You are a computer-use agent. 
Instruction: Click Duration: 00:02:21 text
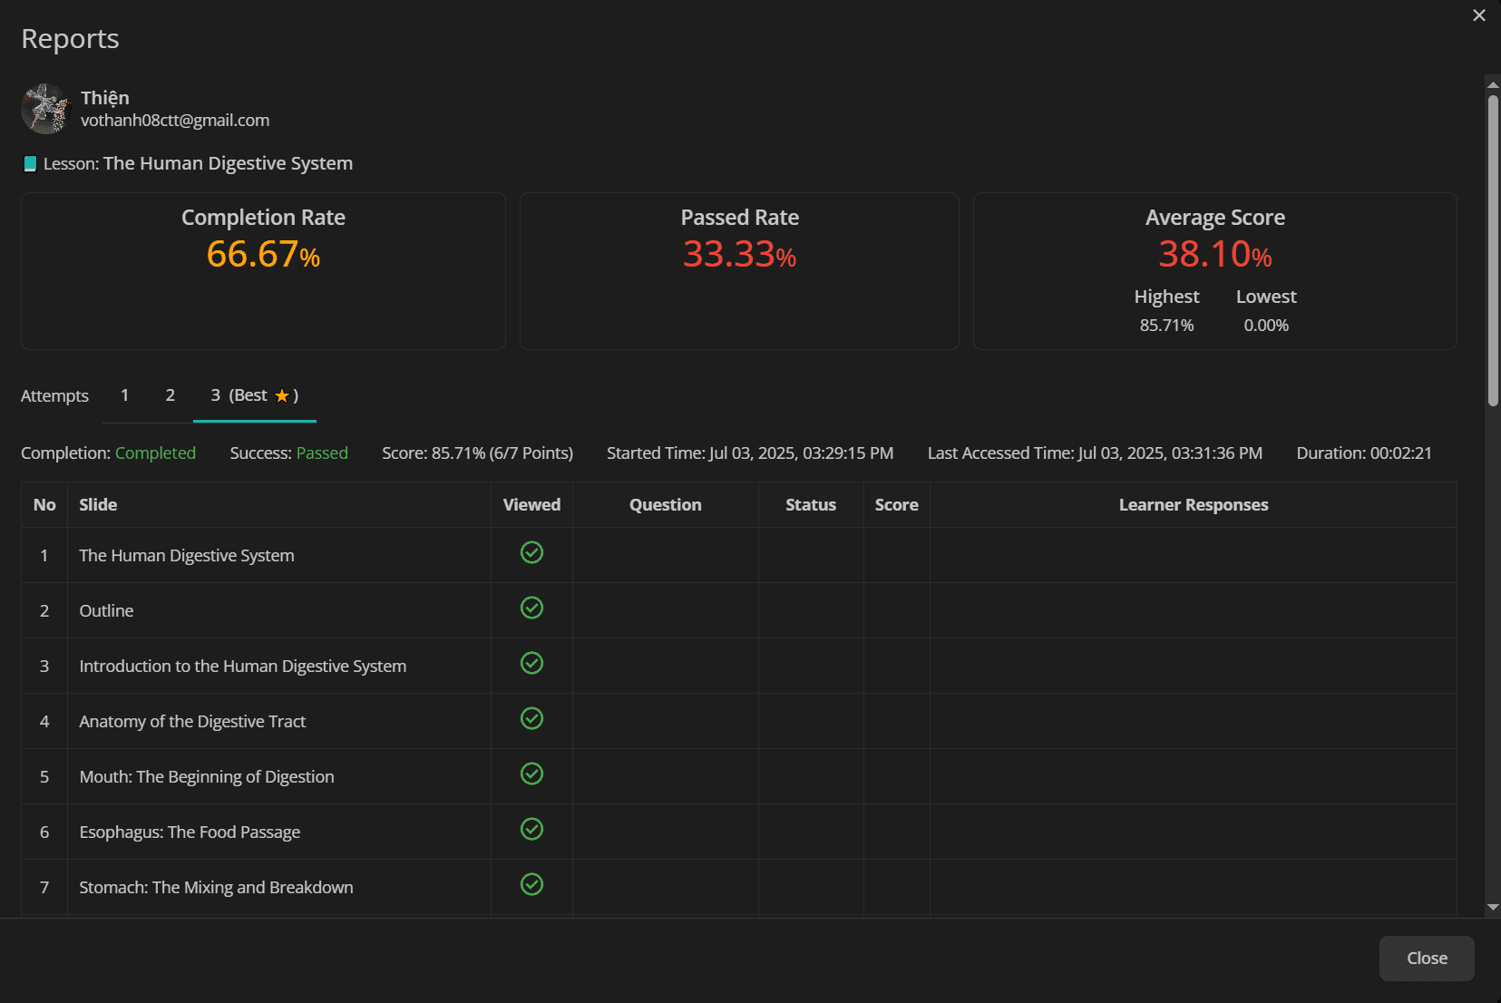pyautogui.click(x=1364, y=453)
